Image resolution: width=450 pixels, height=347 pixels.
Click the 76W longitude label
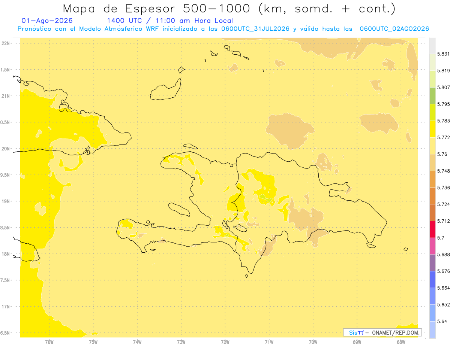pos(49,342)
